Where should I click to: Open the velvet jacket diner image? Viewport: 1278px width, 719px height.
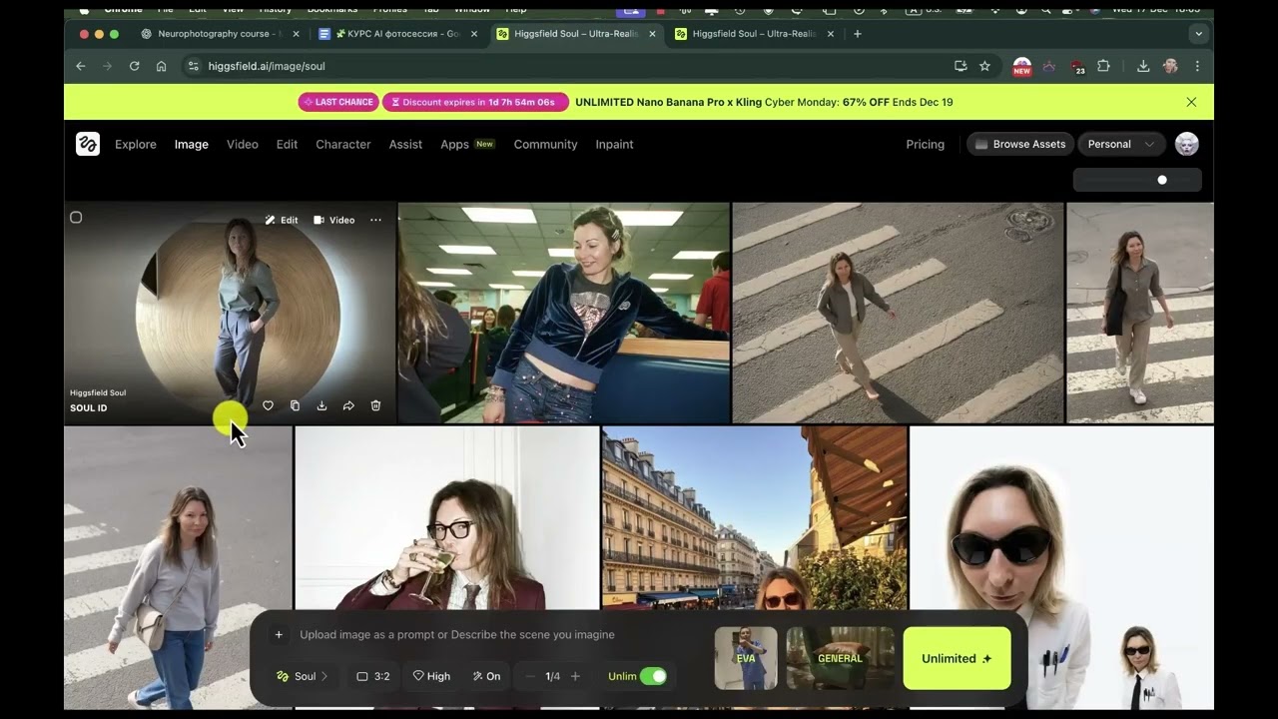click(x=564, y=314)
